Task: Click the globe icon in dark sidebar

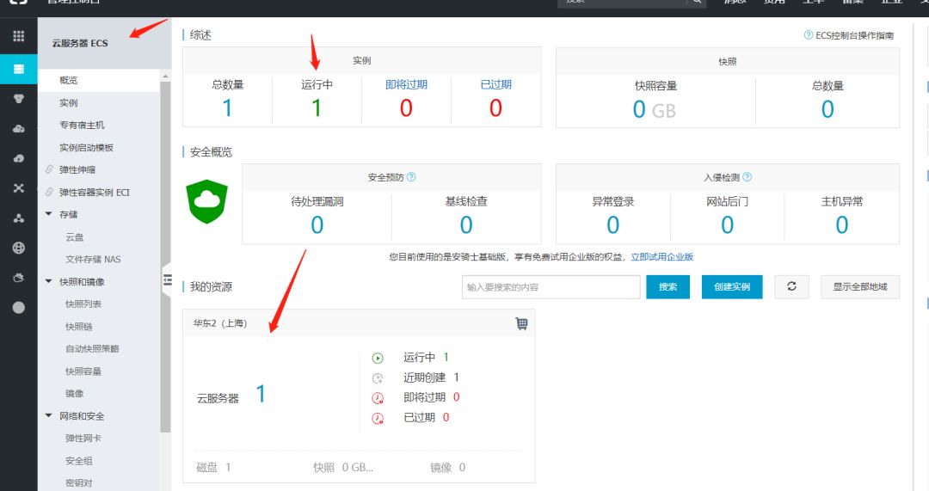Action: (x=18, y=249)
